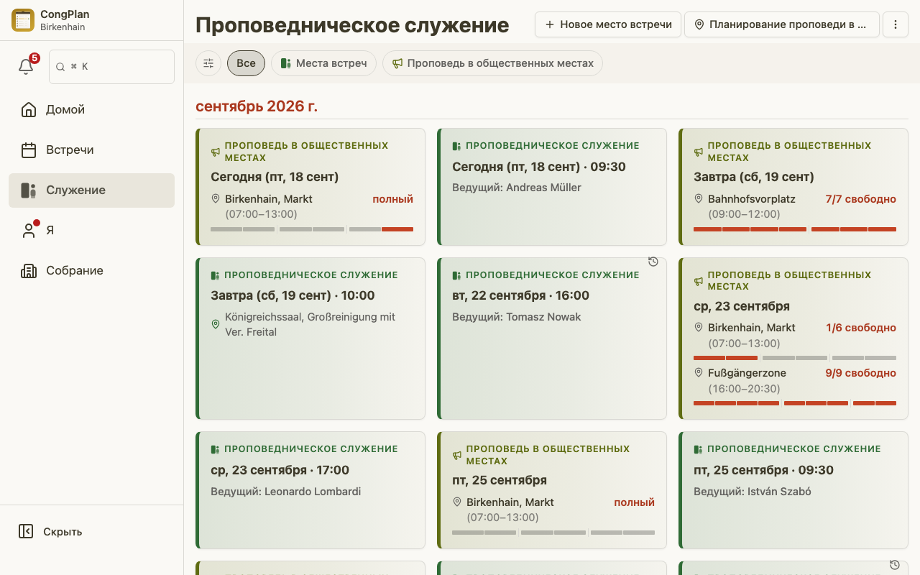Click the megaphone icon on пт, 25 сентября card
This screenshot has height=575, width=920.
pyautogui.click(x=457, y=455)
